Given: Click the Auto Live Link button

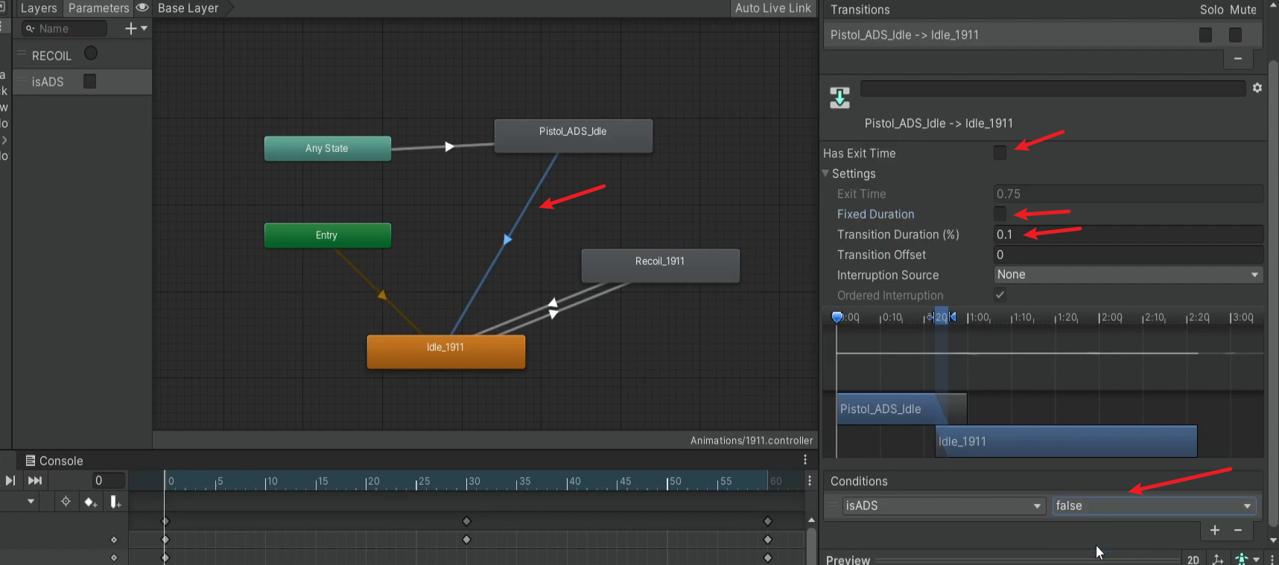Looking at the screenshot, I should point(772,8).
